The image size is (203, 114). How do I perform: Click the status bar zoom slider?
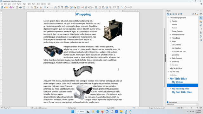coord(191,108)
